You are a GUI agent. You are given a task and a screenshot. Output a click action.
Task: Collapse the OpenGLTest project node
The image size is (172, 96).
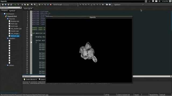4,16
